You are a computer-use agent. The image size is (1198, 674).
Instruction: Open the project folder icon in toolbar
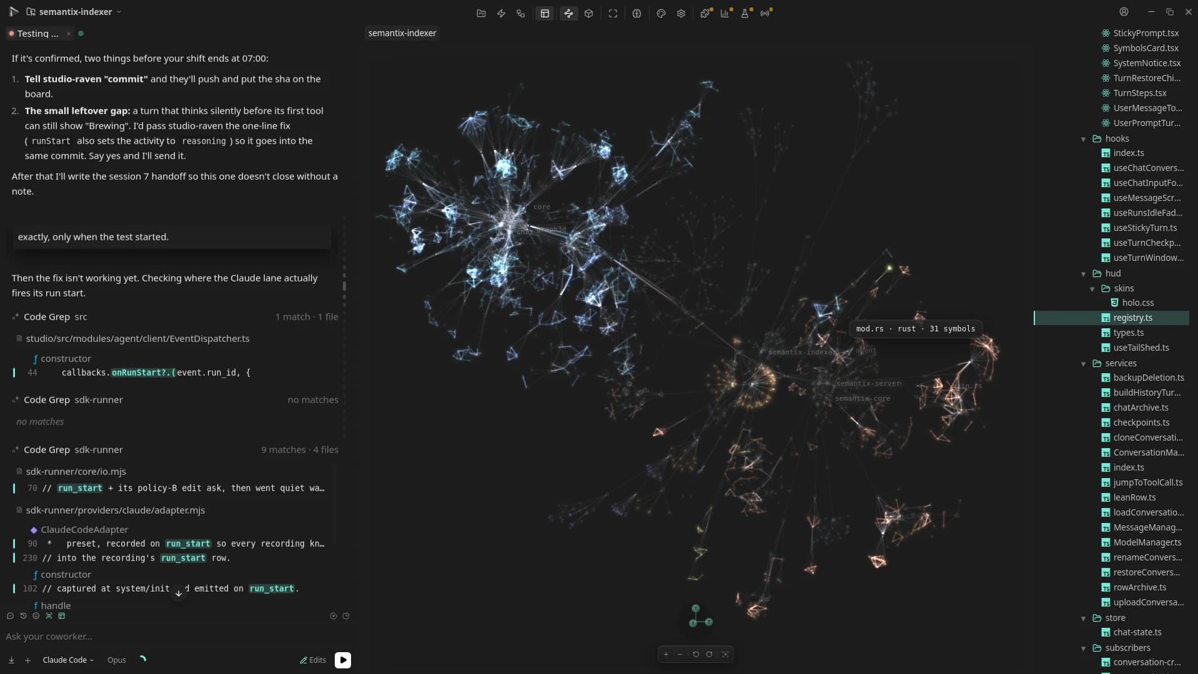click(481, 13)
